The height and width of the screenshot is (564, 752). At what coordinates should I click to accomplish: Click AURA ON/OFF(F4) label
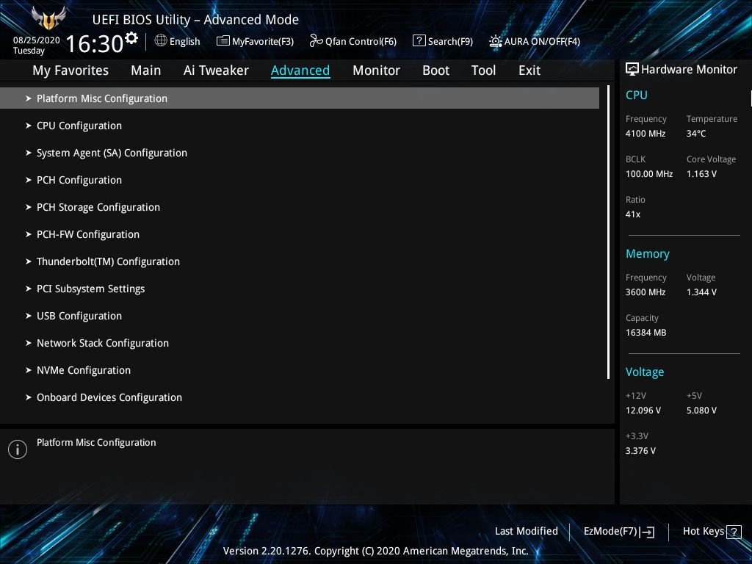[x=542, y=42]
